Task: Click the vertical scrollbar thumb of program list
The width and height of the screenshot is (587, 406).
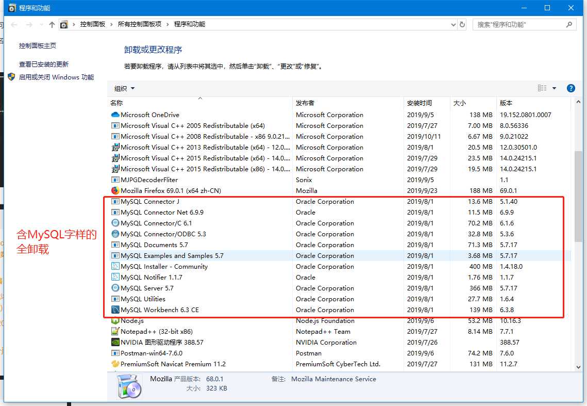Action: pyautogui.click(x=578, y=196)
